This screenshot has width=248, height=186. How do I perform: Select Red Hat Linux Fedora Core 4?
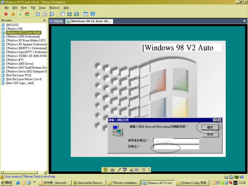click(24, 79)
